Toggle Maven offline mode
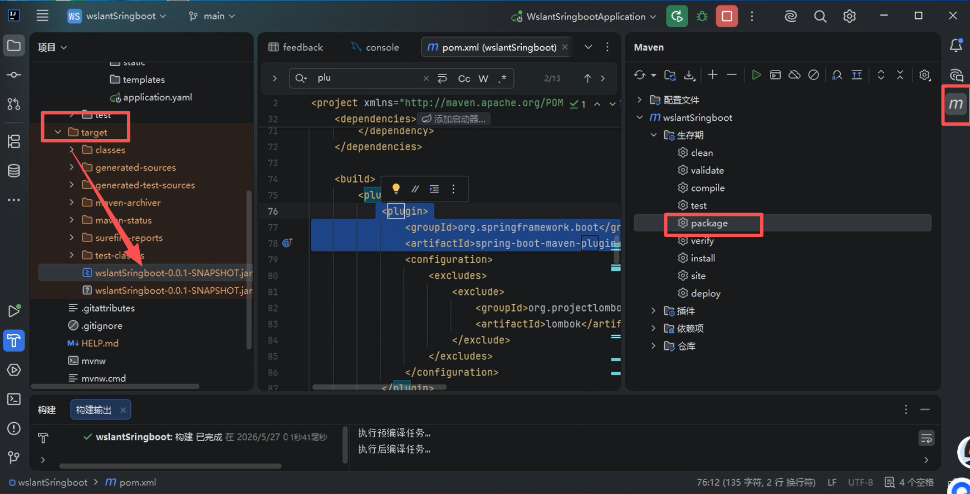 (795, 75)
